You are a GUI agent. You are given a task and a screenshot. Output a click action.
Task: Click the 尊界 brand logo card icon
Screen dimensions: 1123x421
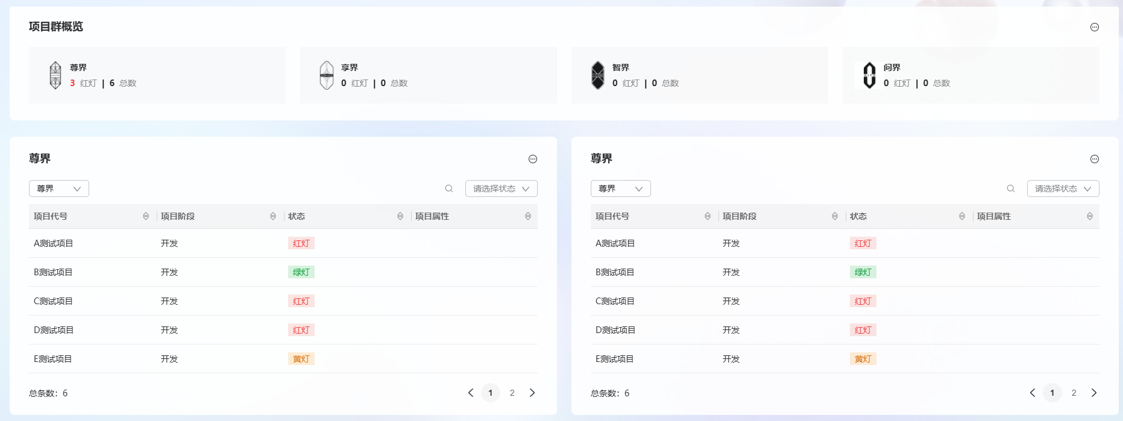(x=55, y=75)
